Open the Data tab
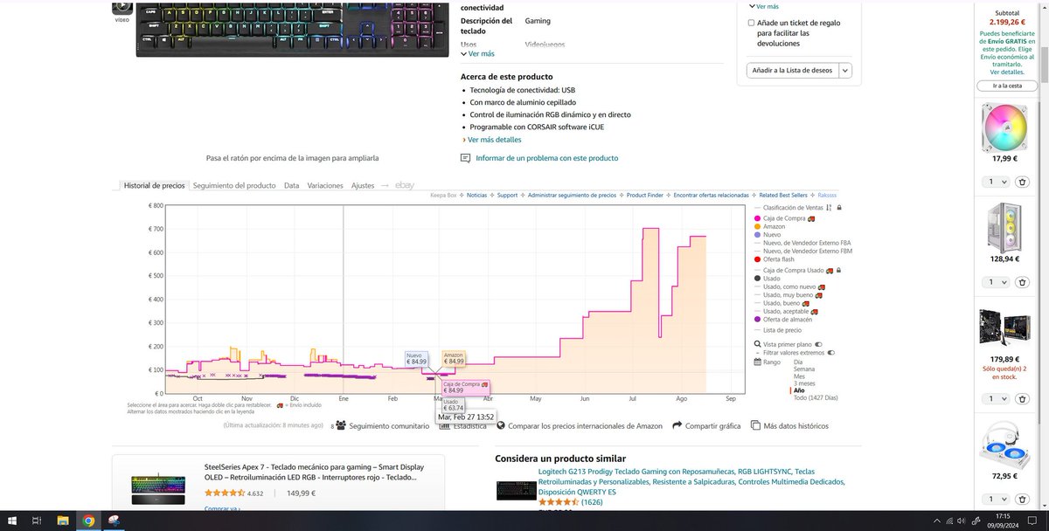This screenshot has height=531, width=1049. 292,185
